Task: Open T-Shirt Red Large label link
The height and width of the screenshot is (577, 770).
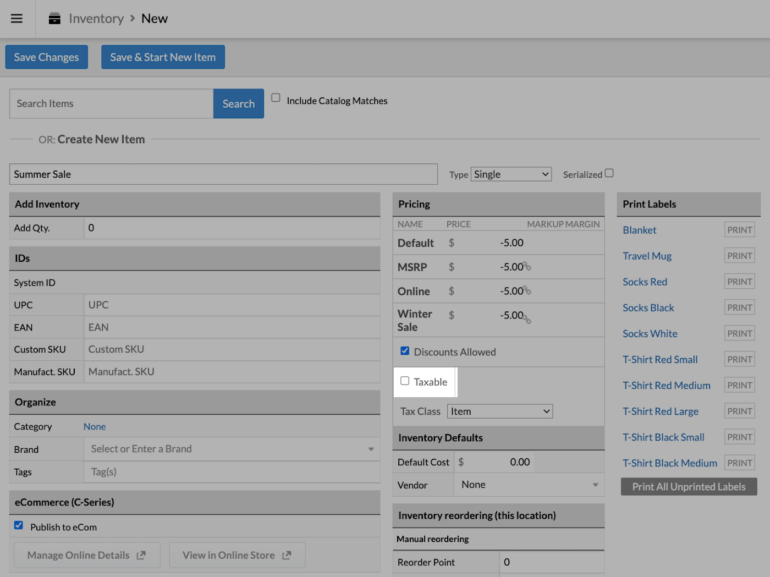Action: (661, 411)
